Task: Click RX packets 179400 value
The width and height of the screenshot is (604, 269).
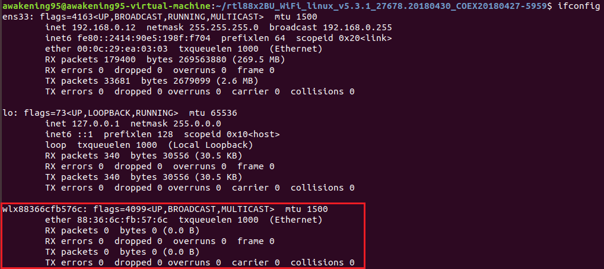Action: pos(119,60)
